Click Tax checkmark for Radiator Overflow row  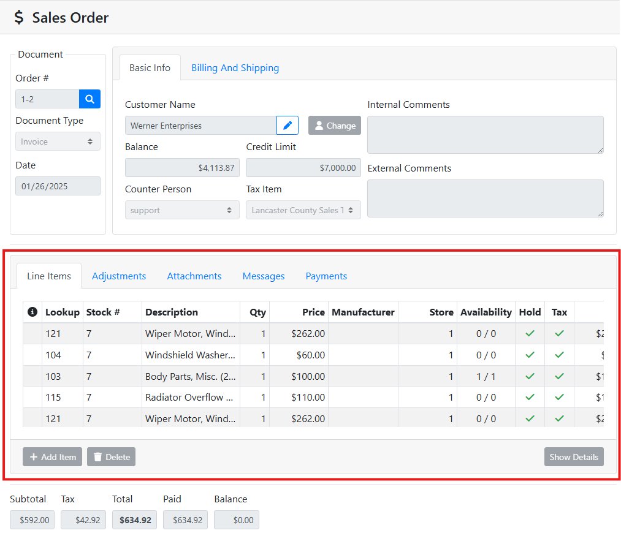pyautogui.click(x=559, y=397)
